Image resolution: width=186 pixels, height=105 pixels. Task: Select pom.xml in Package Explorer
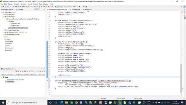coord(9,50)
